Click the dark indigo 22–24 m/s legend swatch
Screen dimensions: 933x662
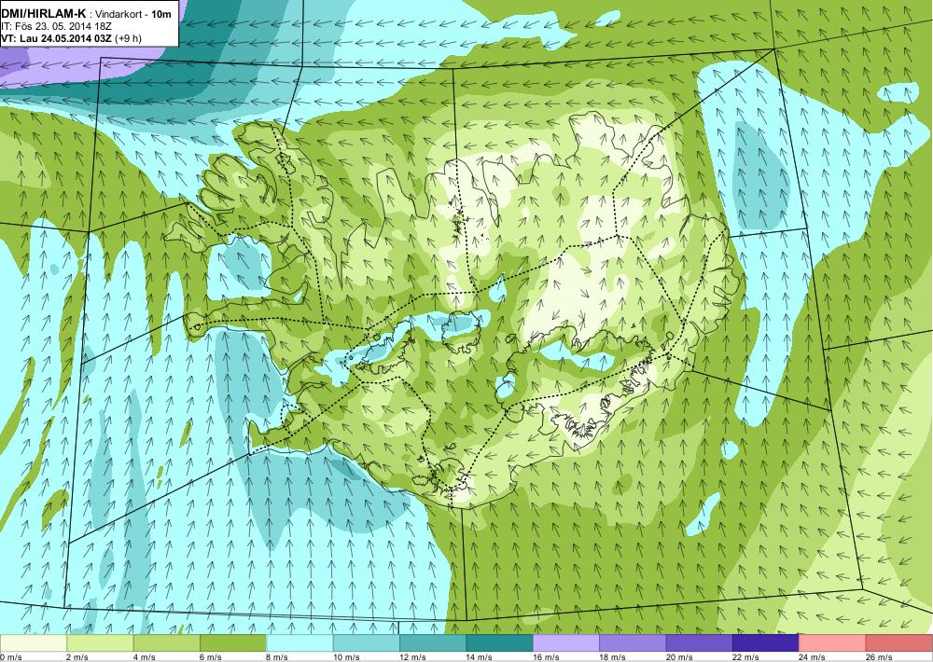[766, 643]
